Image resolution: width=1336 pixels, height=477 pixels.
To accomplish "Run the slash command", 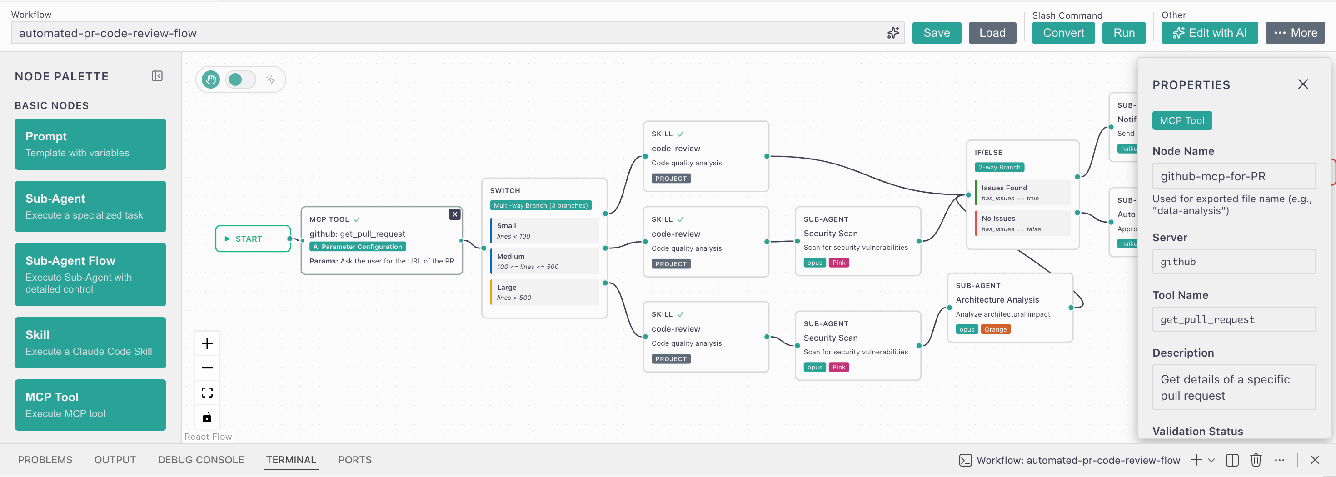I will (1124, 33).
